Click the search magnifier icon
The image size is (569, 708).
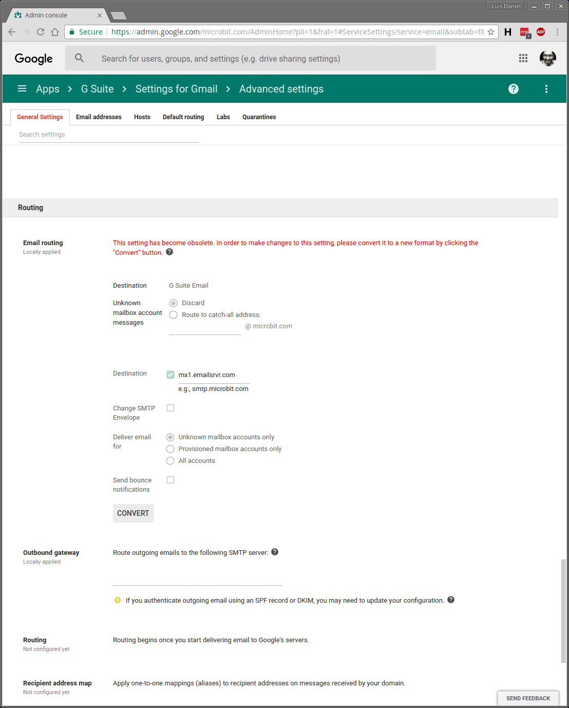79,58
